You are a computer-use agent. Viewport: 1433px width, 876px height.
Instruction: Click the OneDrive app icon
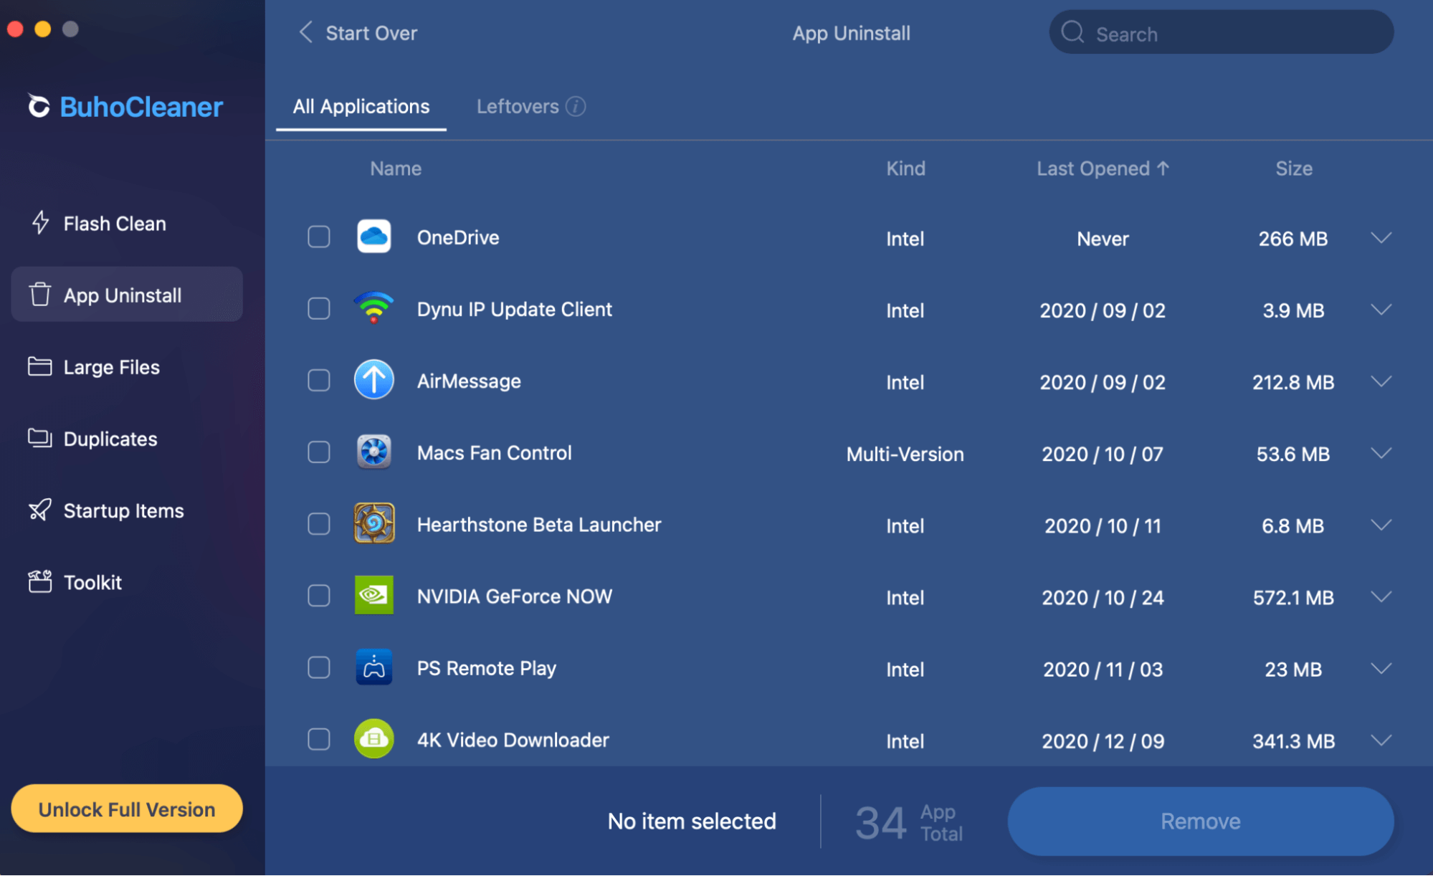click(373, 237)
